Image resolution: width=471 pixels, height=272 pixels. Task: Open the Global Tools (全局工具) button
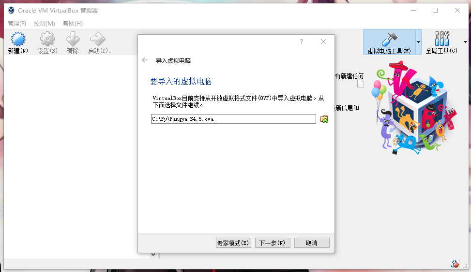point(441,42)
